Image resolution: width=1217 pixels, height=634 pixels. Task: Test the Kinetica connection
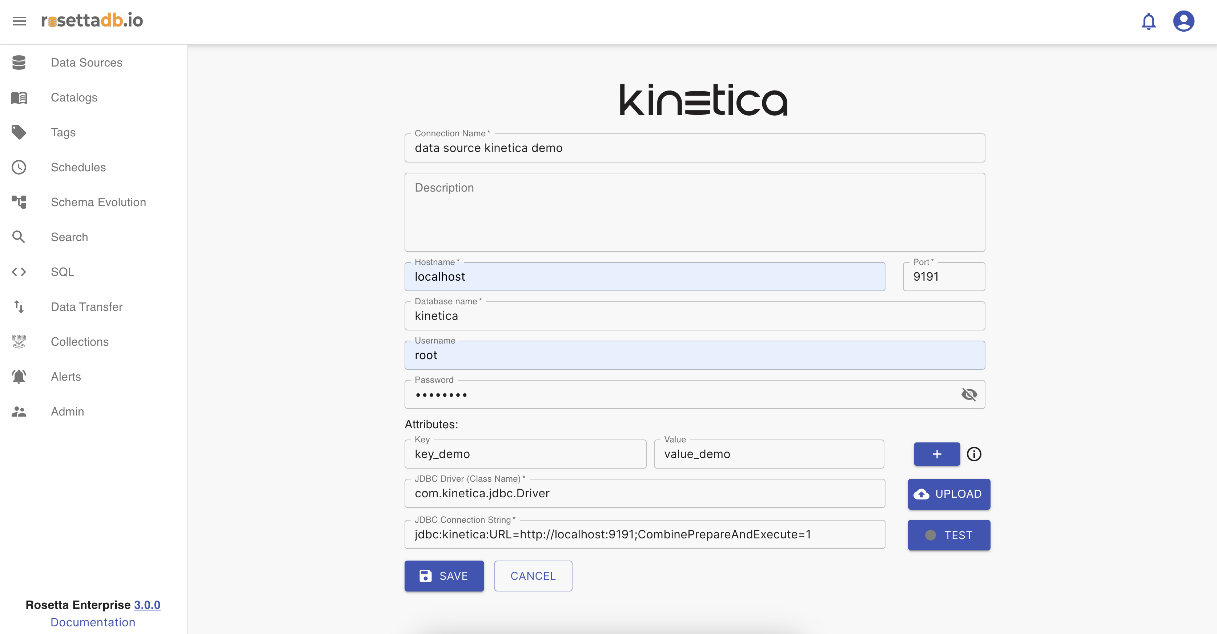click(x=949, y=535)
